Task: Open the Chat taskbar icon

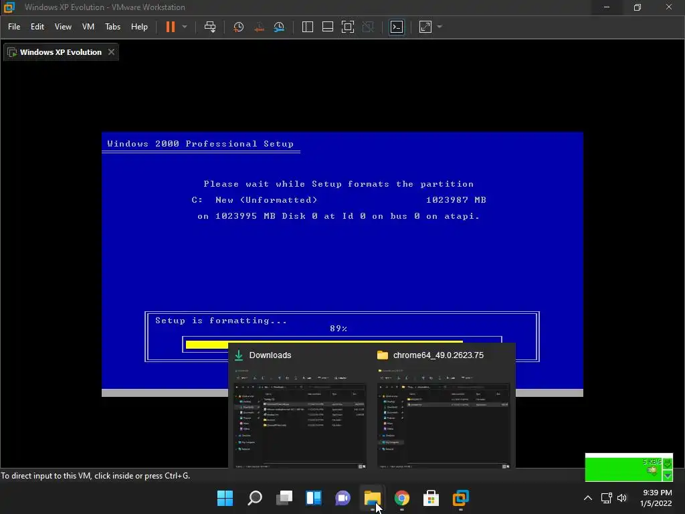Action: pos(343,498)
